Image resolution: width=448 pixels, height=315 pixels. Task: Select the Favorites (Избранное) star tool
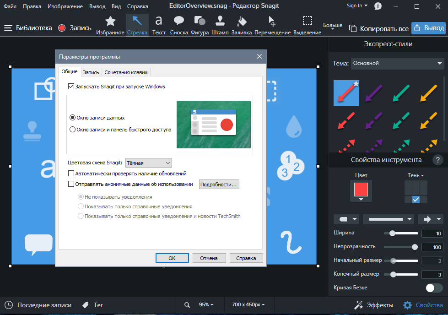pos(110,25)
